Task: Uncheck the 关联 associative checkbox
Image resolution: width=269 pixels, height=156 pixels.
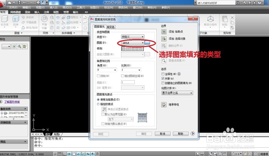Action: 163,78
